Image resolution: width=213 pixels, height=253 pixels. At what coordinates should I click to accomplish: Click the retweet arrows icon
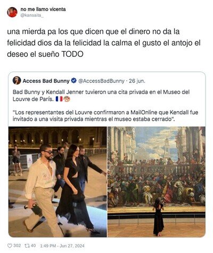tap(27, 246)
